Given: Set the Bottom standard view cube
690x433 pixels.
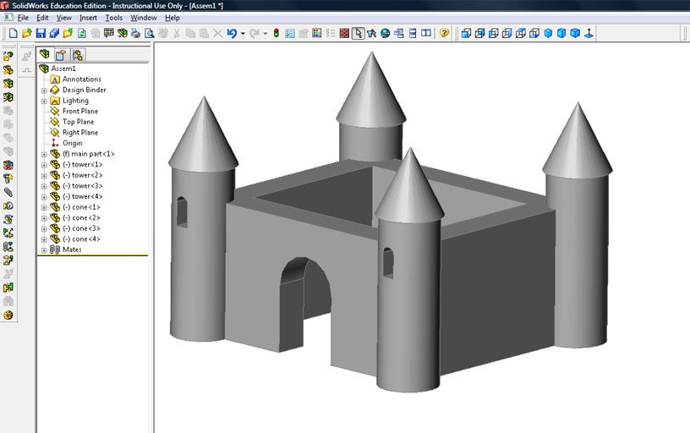Looking at the screenshot, I should 534,33.
